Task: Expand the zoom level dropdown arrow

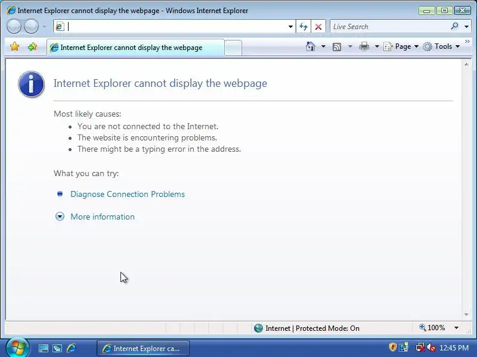Action: pos(456,328)
